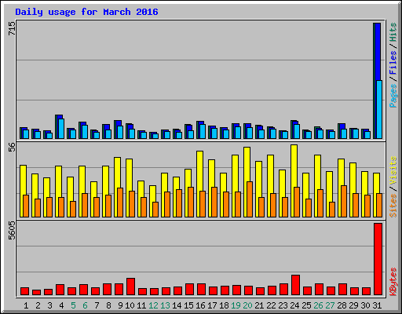
Task: Click the 'Daily usage for March 2016' title
Action: (x=86, y=12)
